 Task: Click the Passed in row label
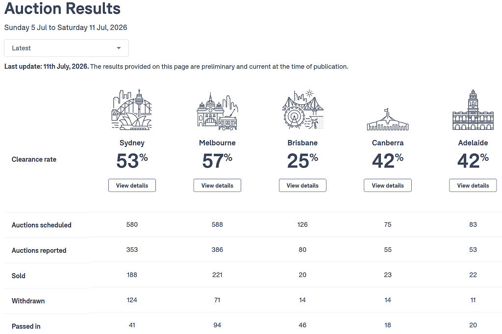[x=26, y=326]
